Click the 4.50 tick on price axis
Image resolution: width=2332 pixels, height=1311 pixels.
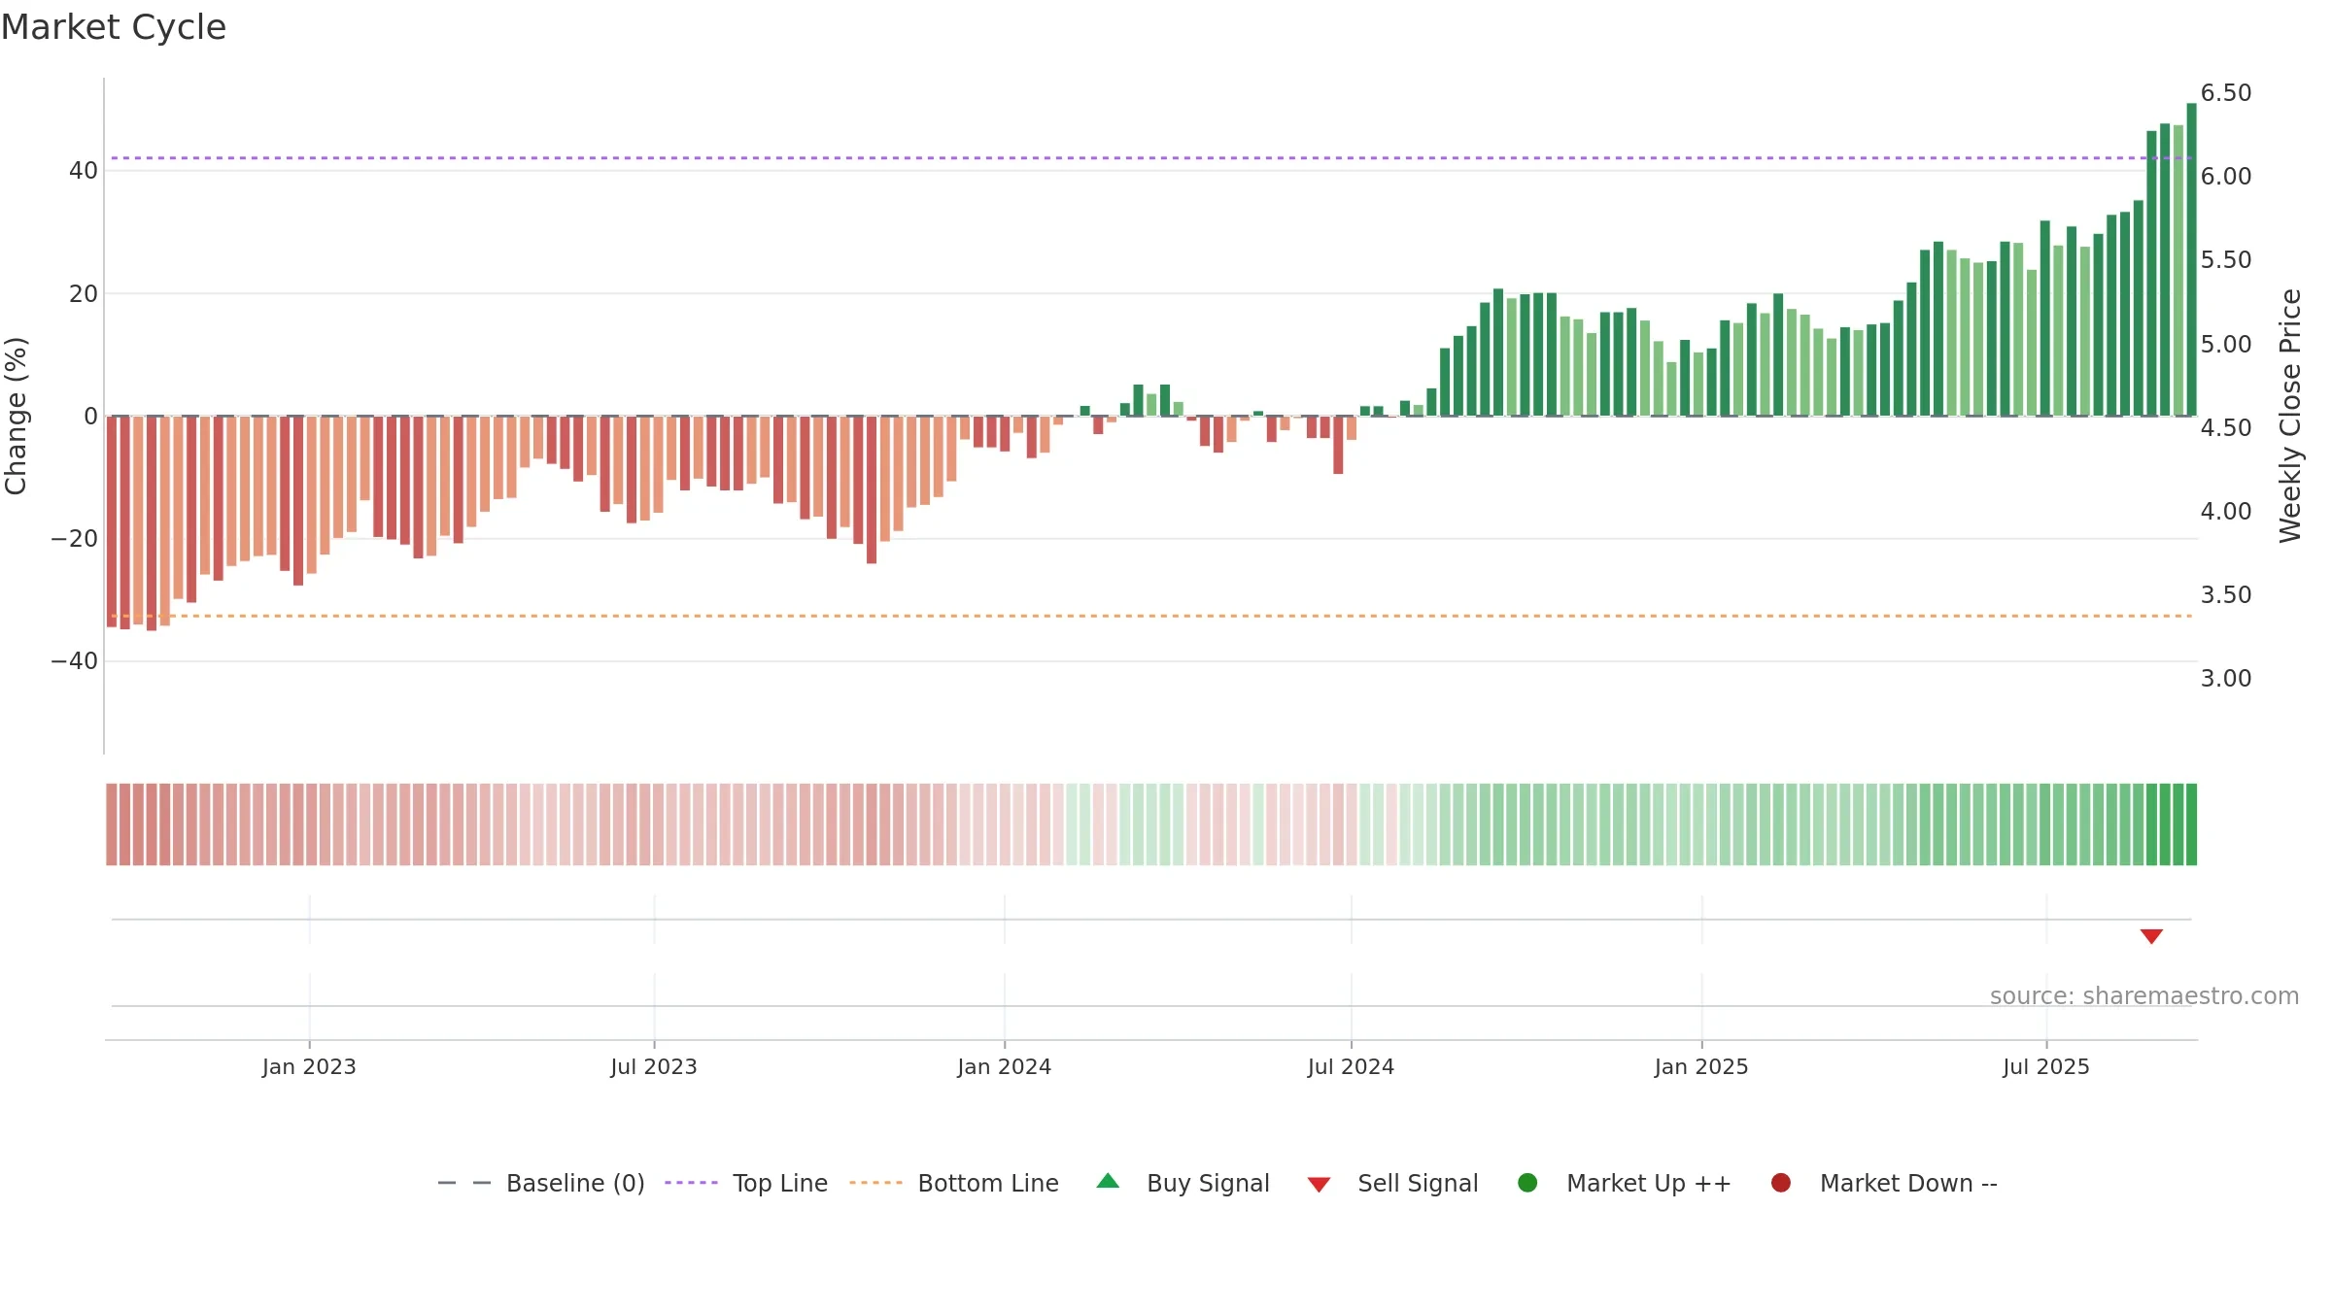2226,428
